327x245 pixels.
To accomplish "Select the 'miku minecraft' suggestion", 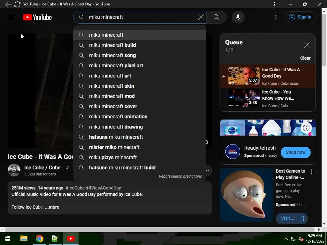I will (x=140, y=35).
